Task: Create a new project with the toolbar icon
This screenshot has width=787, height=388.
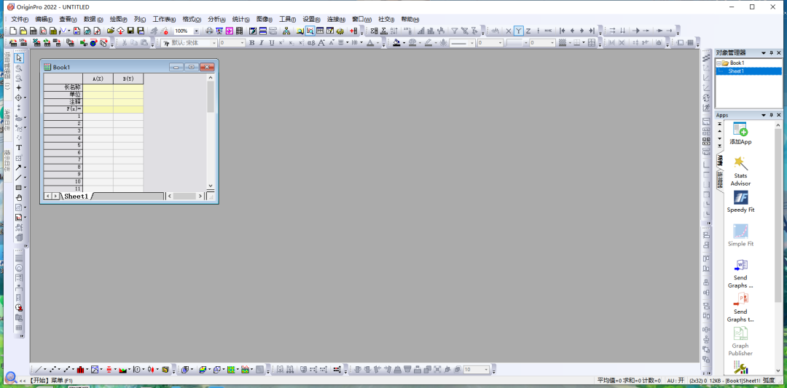Action: (14, 31)
